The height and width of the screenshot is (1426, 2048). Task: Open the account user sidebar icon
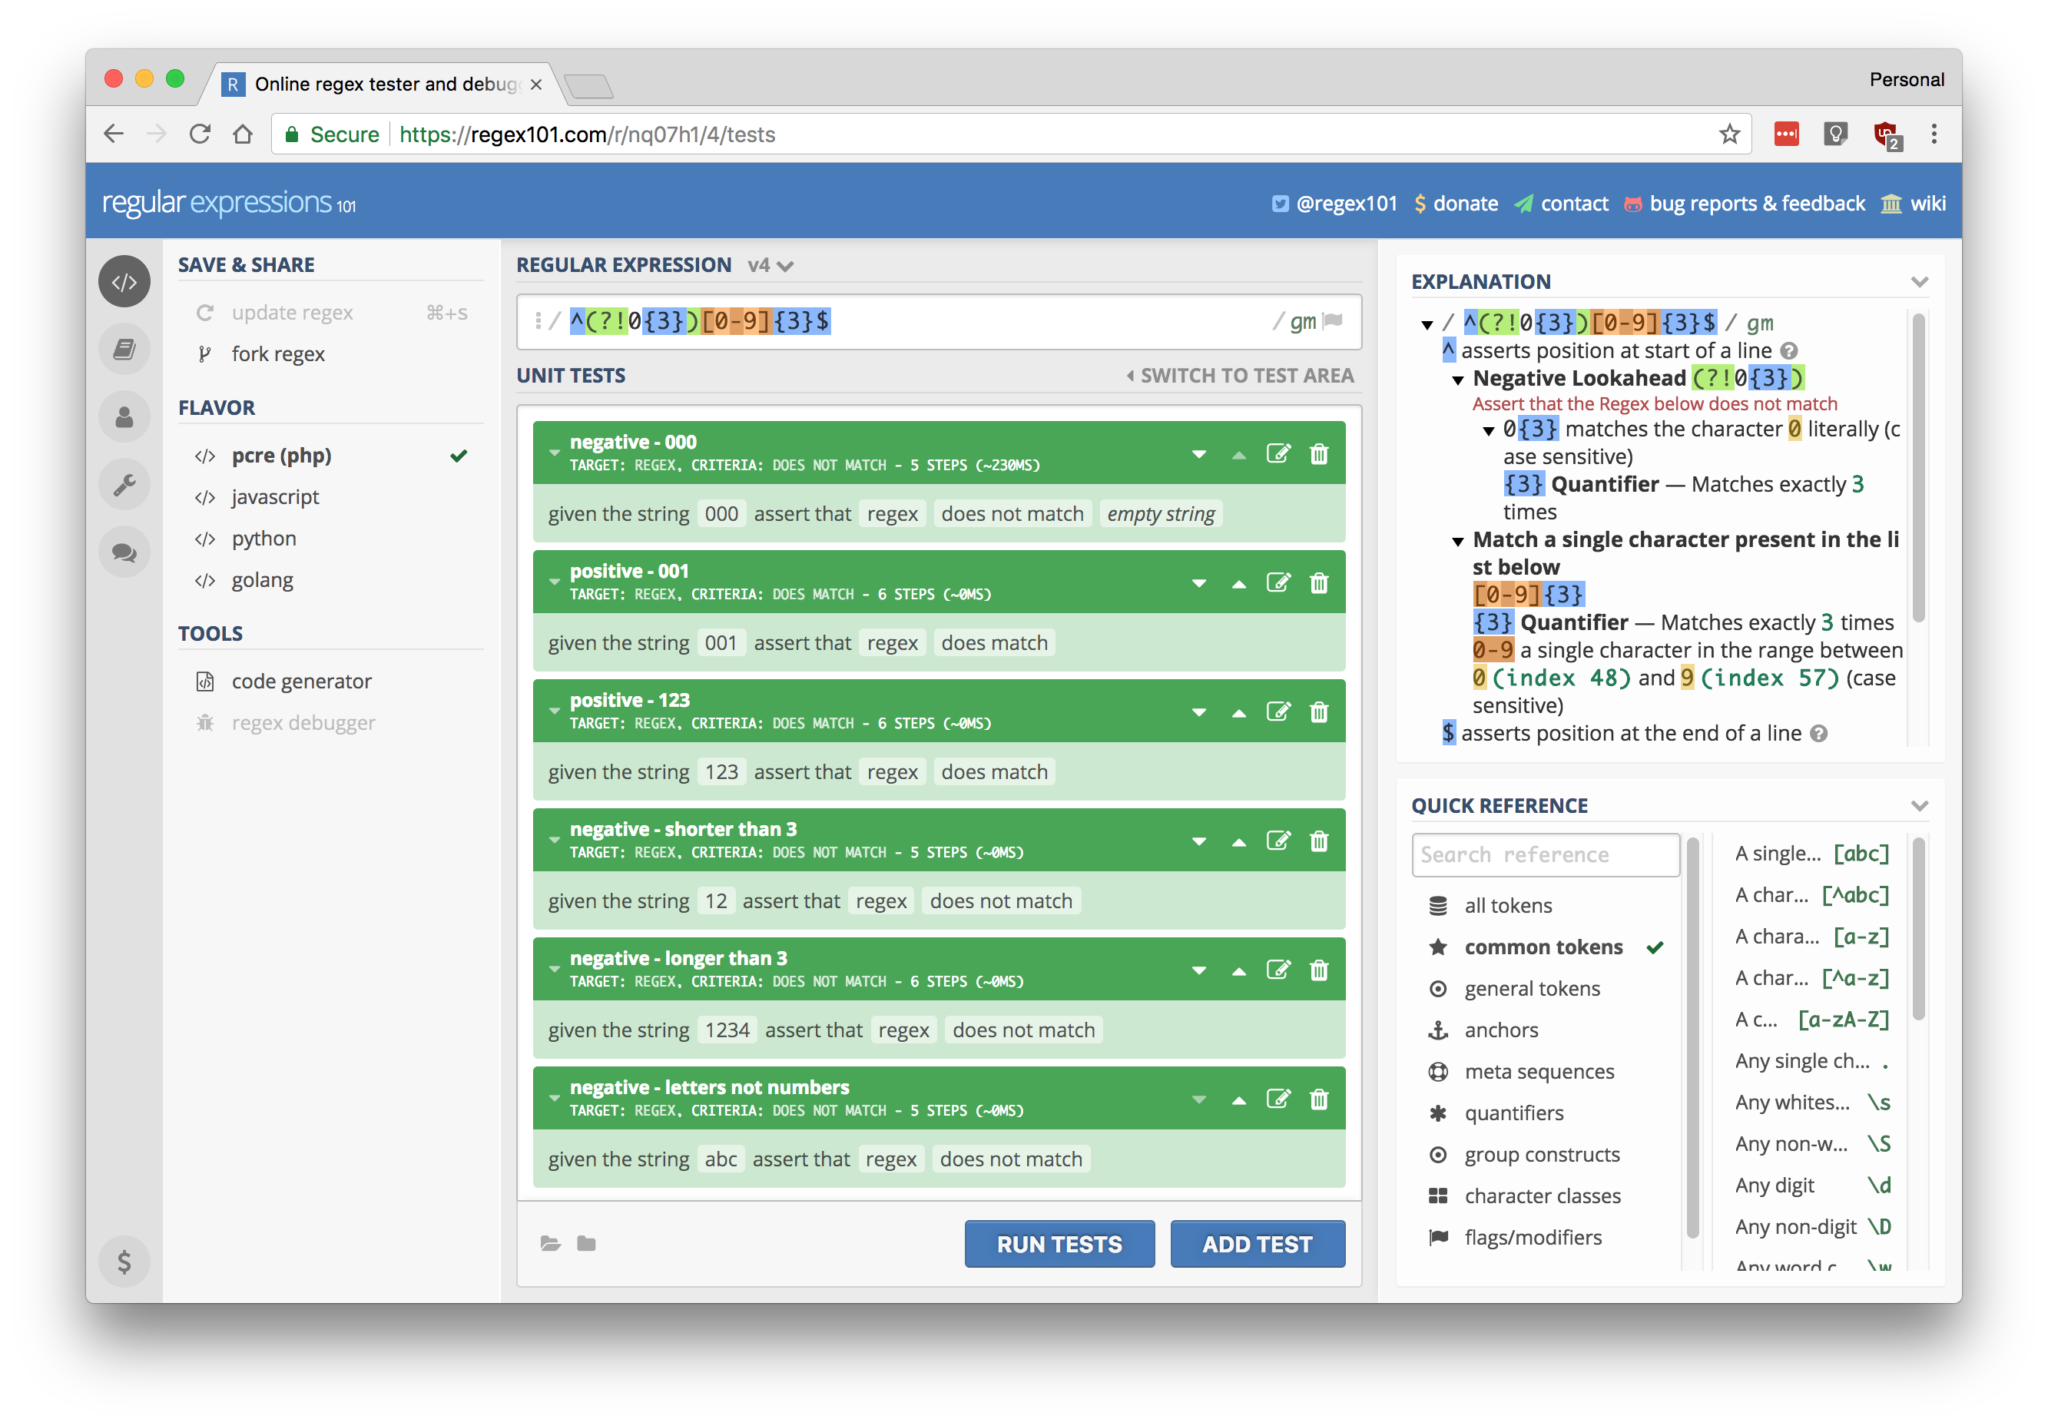(124, 416)
